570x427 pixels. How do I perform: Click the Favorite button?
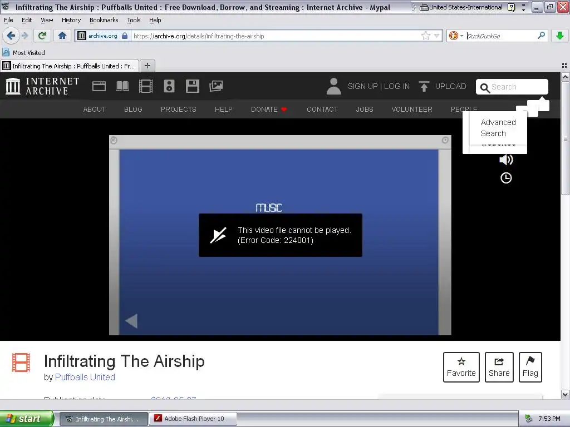coord(461,367)
